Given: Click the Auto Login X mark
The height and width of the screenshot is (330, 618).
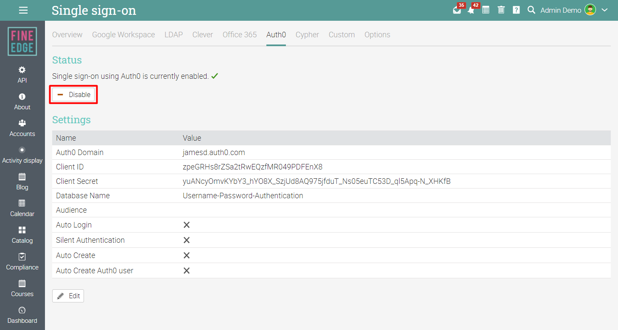Looking at the screenshot, I should 186,225.
